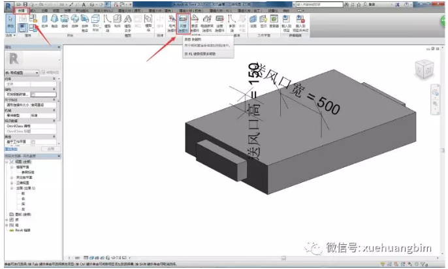Expand the Floor Plans tree node

(x=12, y=167)
